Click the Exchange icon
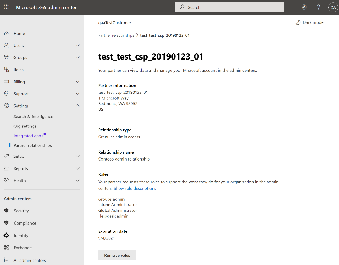This screenshot has width=339, height=265. coord(6,247)
